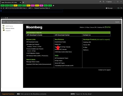Screen dimensions: 123x96
Task: Click the yellow CMDT key button
Action: pyautogui.click(x=15, y=5)
